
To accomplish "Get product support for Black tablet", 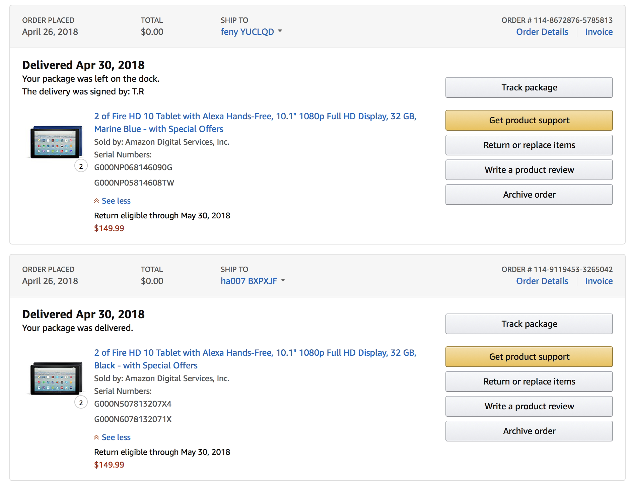I will (x=529, y=357).
